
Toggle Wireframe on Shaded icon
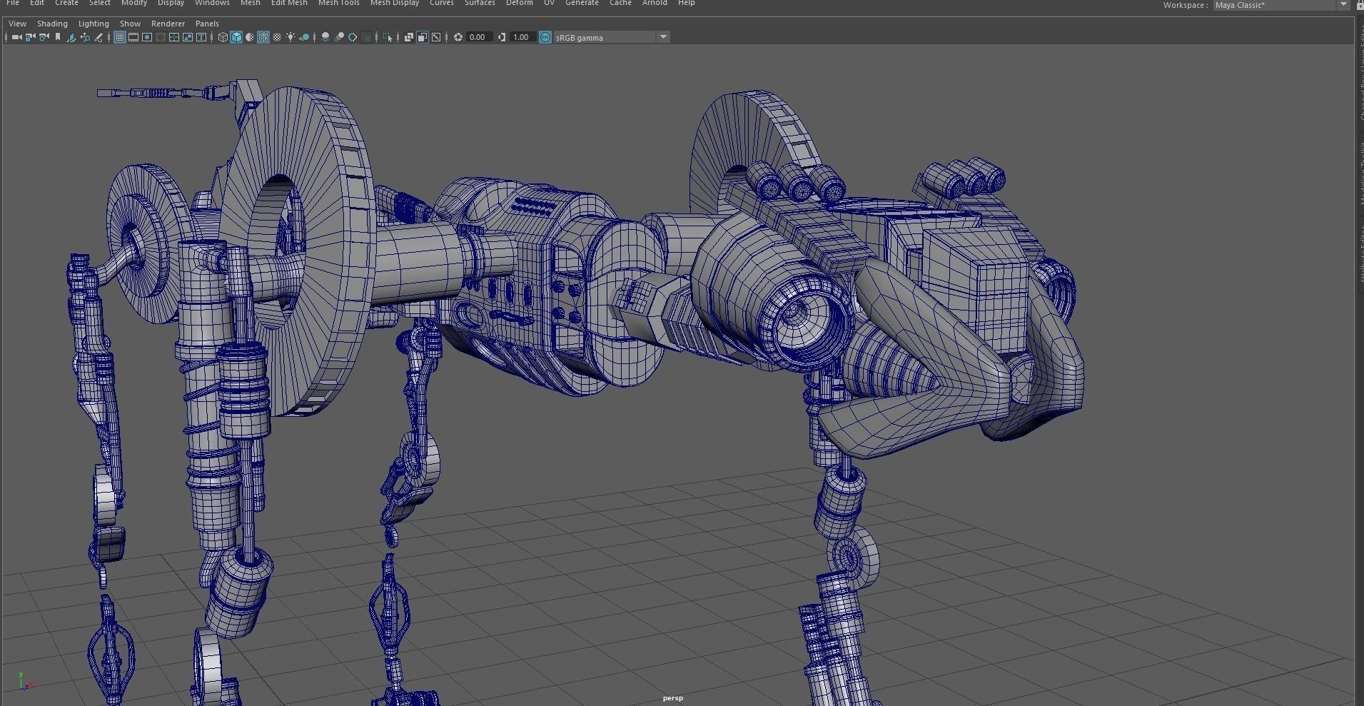(x=263, y=37)
